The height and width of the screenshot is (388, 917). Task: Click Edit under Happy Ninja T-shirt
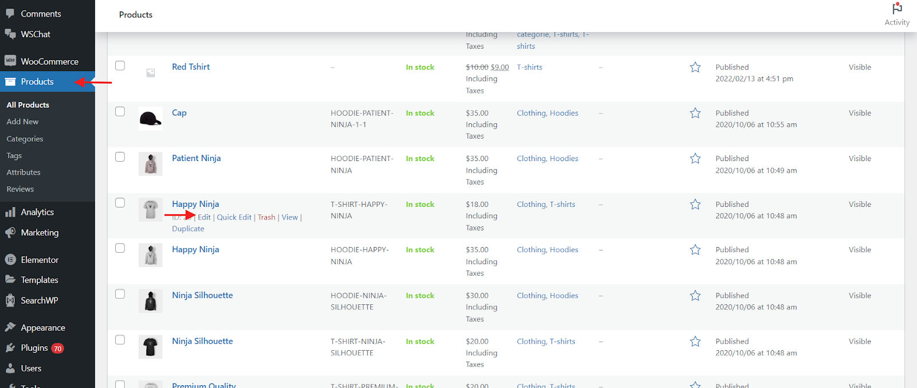pos(204,217)
